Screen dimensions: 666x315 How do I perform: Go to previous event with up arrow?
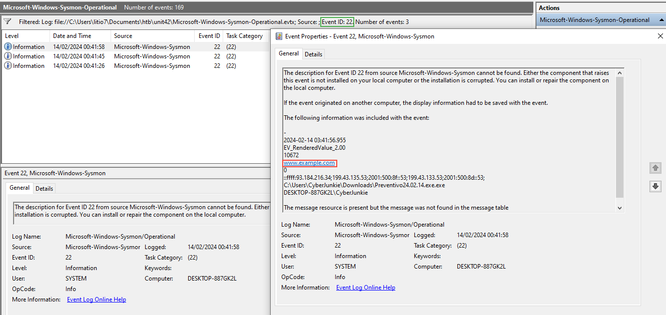pos(655,168)
